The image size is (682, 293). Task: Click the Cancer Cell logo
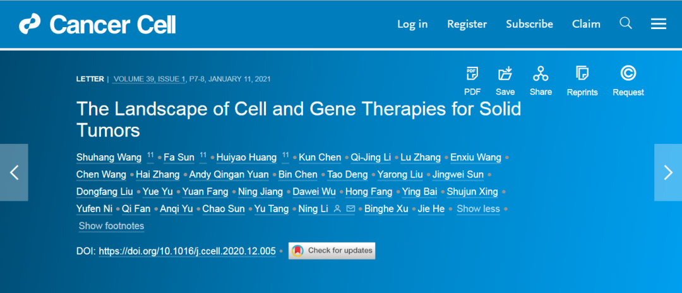click(97, 24)
